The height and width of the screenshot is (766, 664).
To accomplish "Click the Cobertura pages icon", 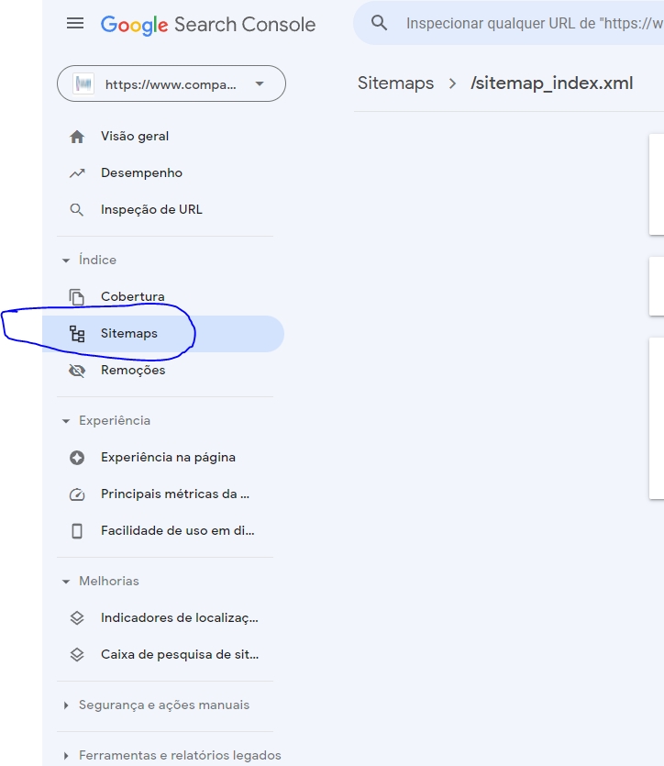I will pos(77,297).
